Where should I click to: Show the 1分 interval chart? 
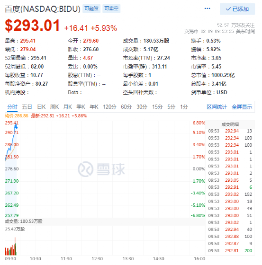(184, 107)
